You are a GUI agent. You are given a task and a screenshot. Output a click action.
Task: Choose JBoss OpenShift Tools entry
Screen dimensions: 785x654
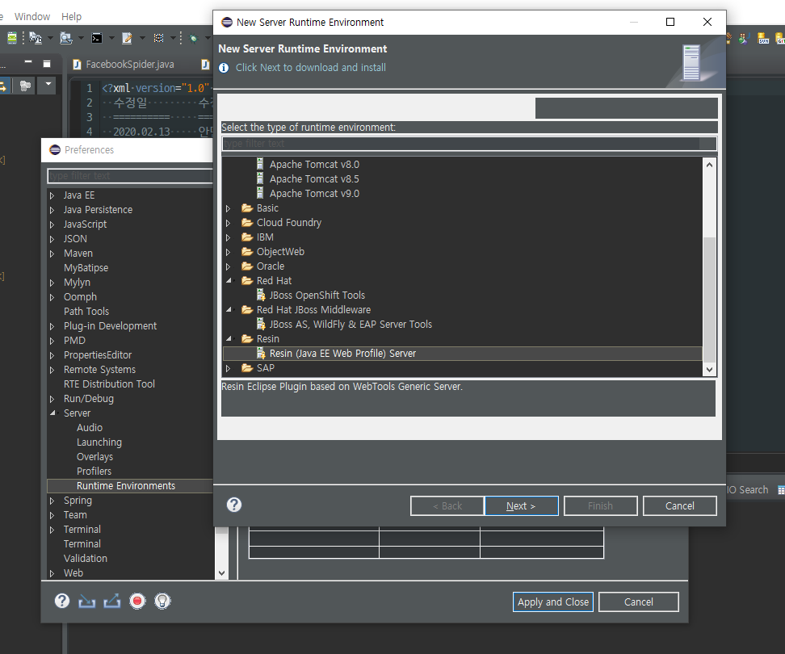317,296
